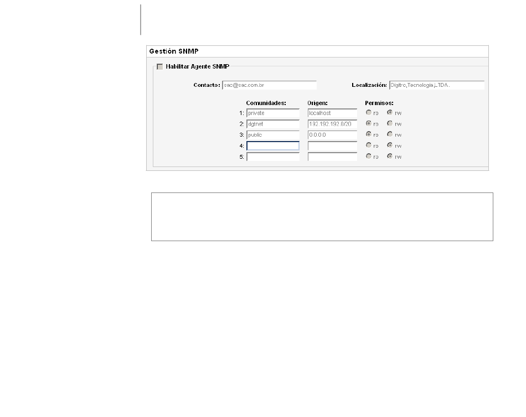Click the empty origin field in row 5

click(332, 157)
